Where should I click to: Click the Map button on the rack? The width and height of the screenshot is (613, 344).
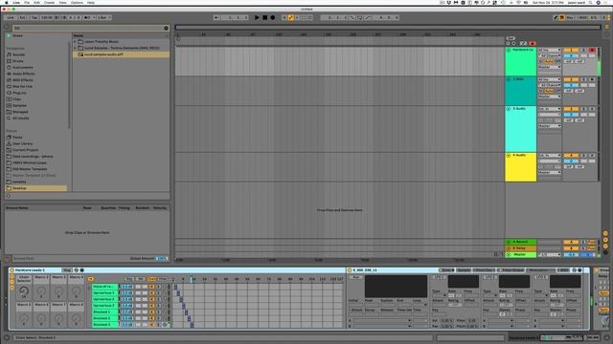(x=67, y=269)
